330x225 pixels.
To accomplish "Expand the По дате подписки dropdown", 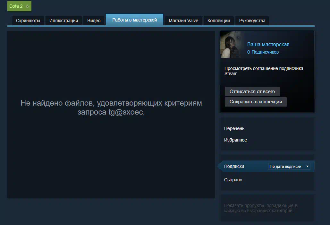I will pos(289,167).
